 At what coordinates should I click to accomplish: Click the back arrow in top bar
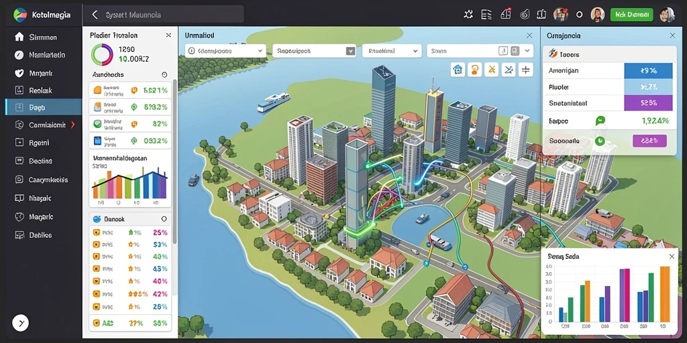pyautogui.click(x=94, y=15)
